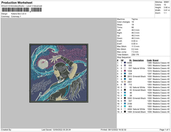Screen dimensions: 171x132
Task: Click the Printed 08/12/2022 timestamp
Action: [113, 130]
